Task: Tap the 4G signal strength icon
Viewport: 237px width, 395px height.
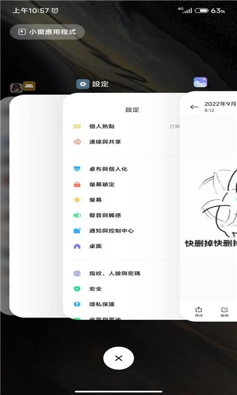Action: coord(184,10)
